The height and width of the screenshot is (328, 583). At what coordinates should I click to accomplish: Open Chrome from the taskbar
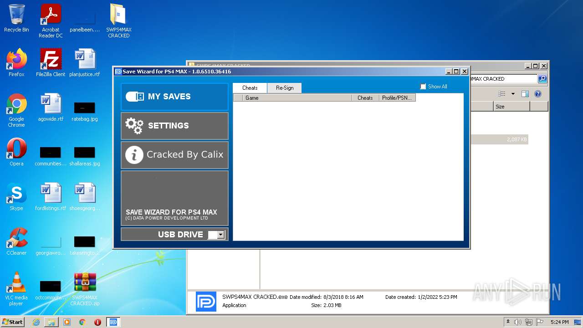[x=82, y=322]
